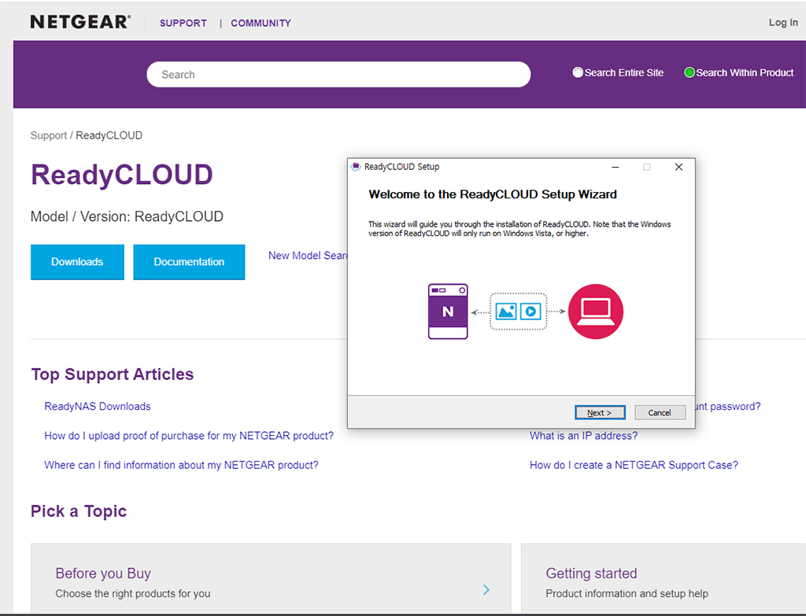Click the NETGEAR logo
This screenshot has height=616, width=806.
80,22
